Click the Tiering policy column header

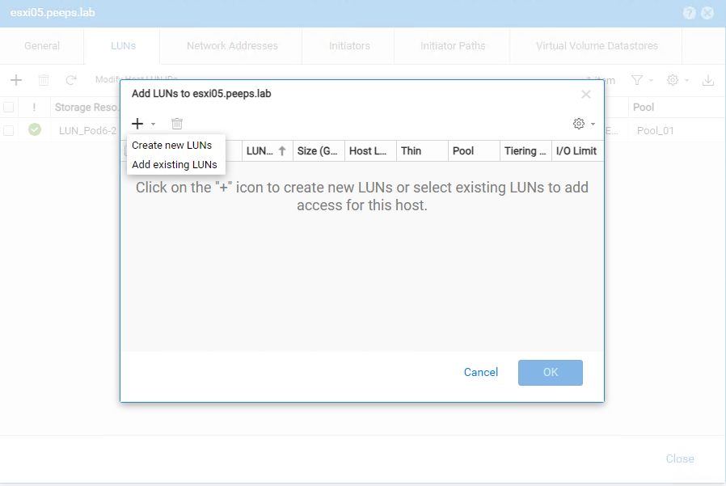pos(526,151)
